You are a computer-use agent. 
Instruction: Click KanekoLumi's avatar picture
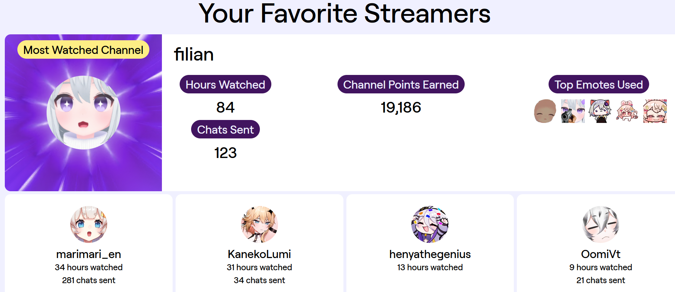tap(260, 224)
